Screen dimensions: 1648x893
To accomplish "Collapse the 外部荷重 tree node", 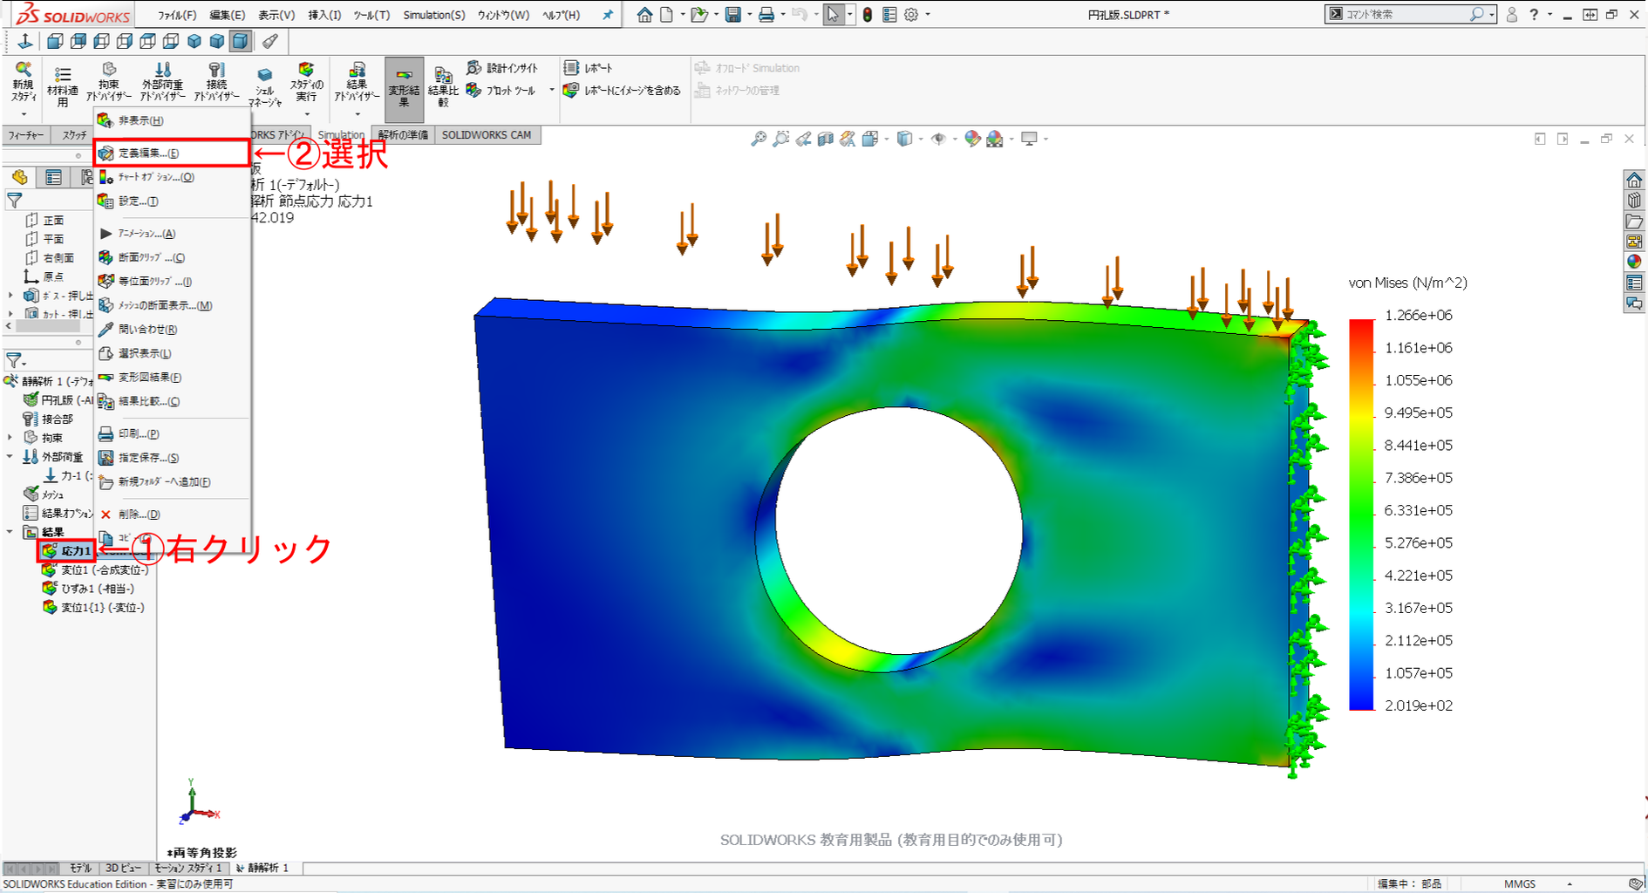I will (x=10, y=456).
